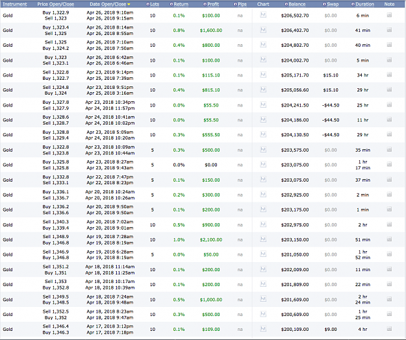Viewport: 406px width, 340px height.
Task: Click the info icon beside the Swap header
Action: click(324, 4)
